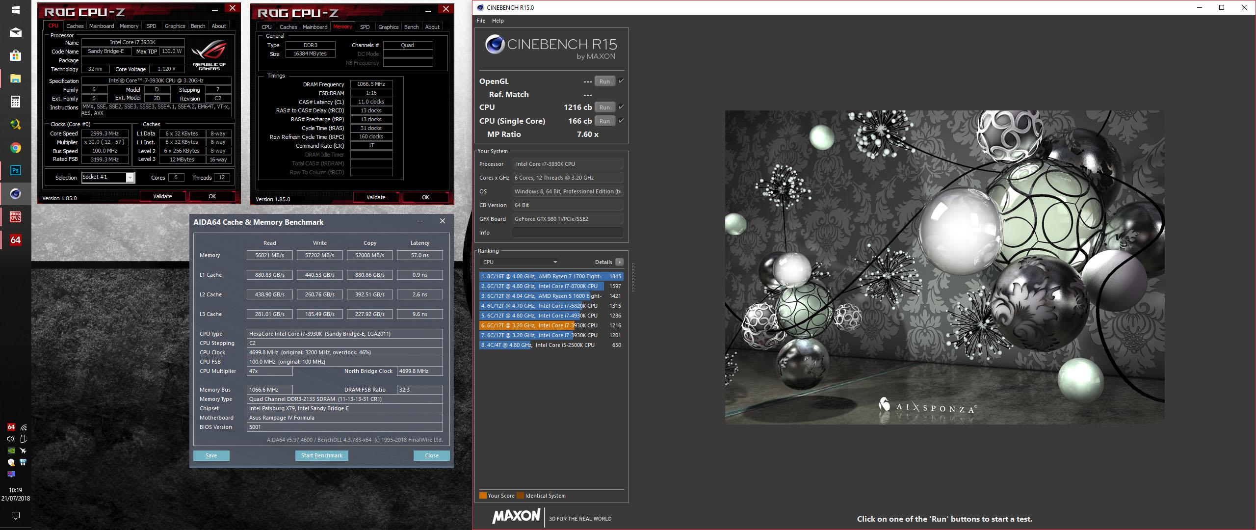Expand the Socket #1 selection dropdown
The width and height of the screenshot is (1256, 530).
pos(130,178)
